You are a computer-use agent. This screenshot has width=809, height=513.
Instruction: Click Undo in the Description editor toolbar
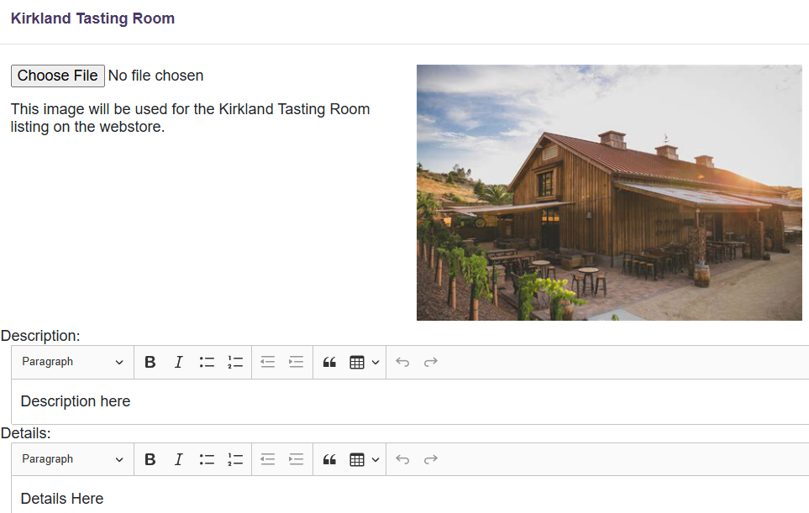[x=402, y=362]
